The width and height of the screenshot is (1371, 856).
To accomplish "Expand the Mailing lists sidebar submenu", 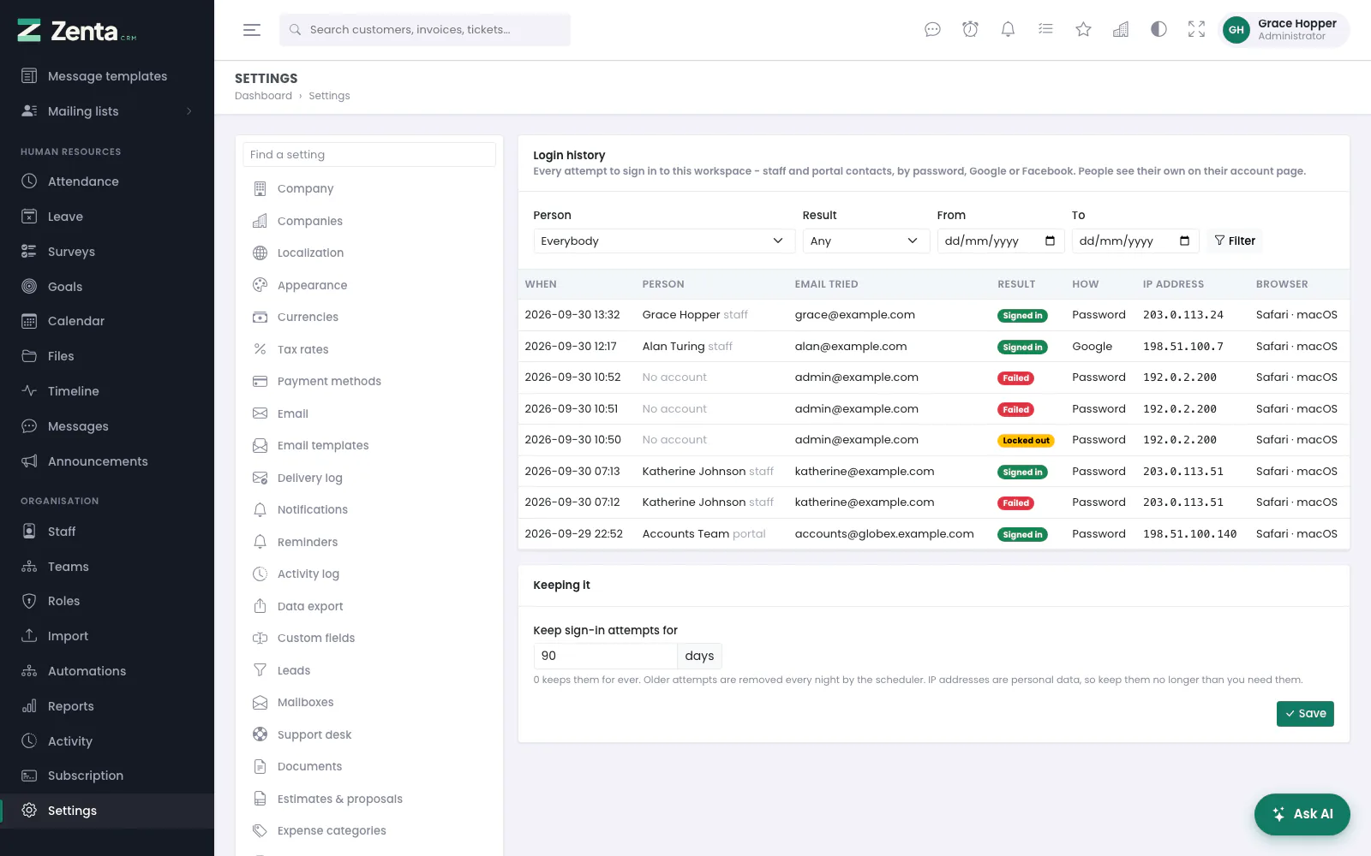I will tap(107, 111).
